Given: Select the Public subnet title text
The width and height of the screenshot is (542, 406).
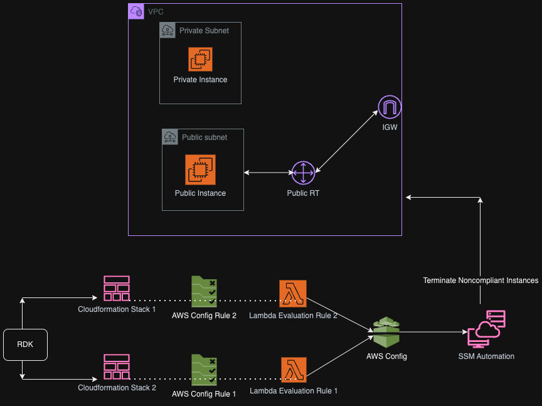Looking at the screenshot, I should coord(205,137).
